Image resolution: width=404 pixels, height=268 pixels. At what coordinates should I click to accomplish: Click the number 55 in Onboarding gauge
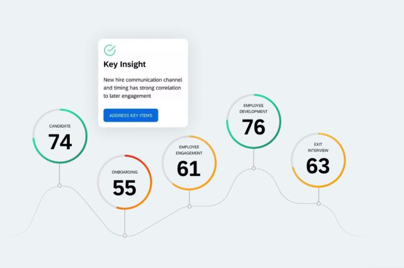click(x=124, y=188)
